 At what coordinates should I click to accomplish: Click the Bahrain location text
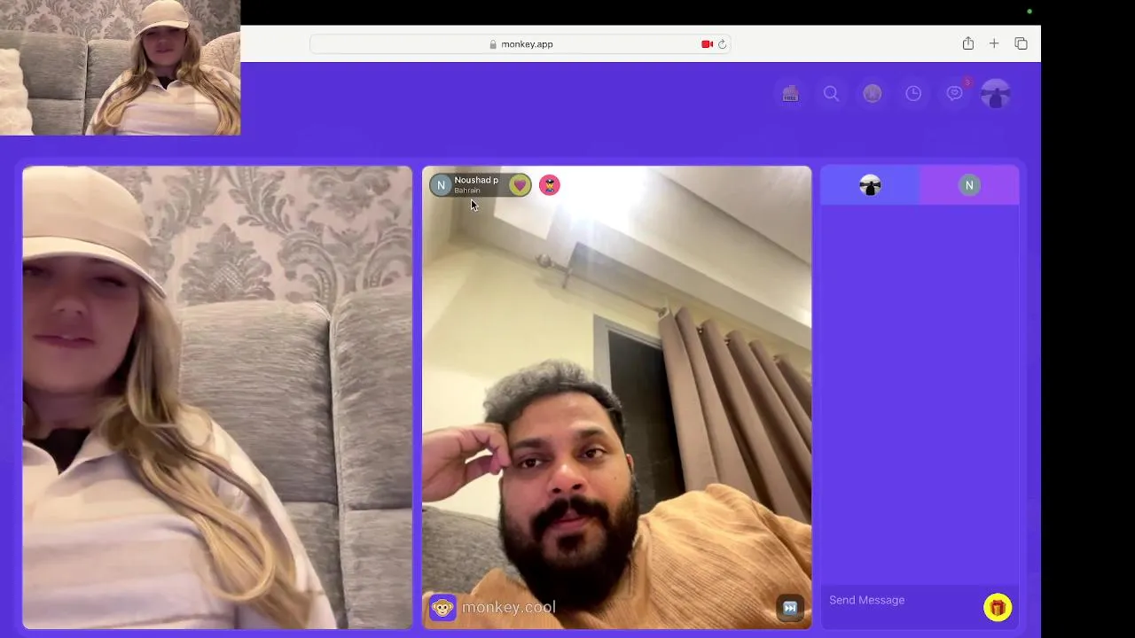click(467, 191)
